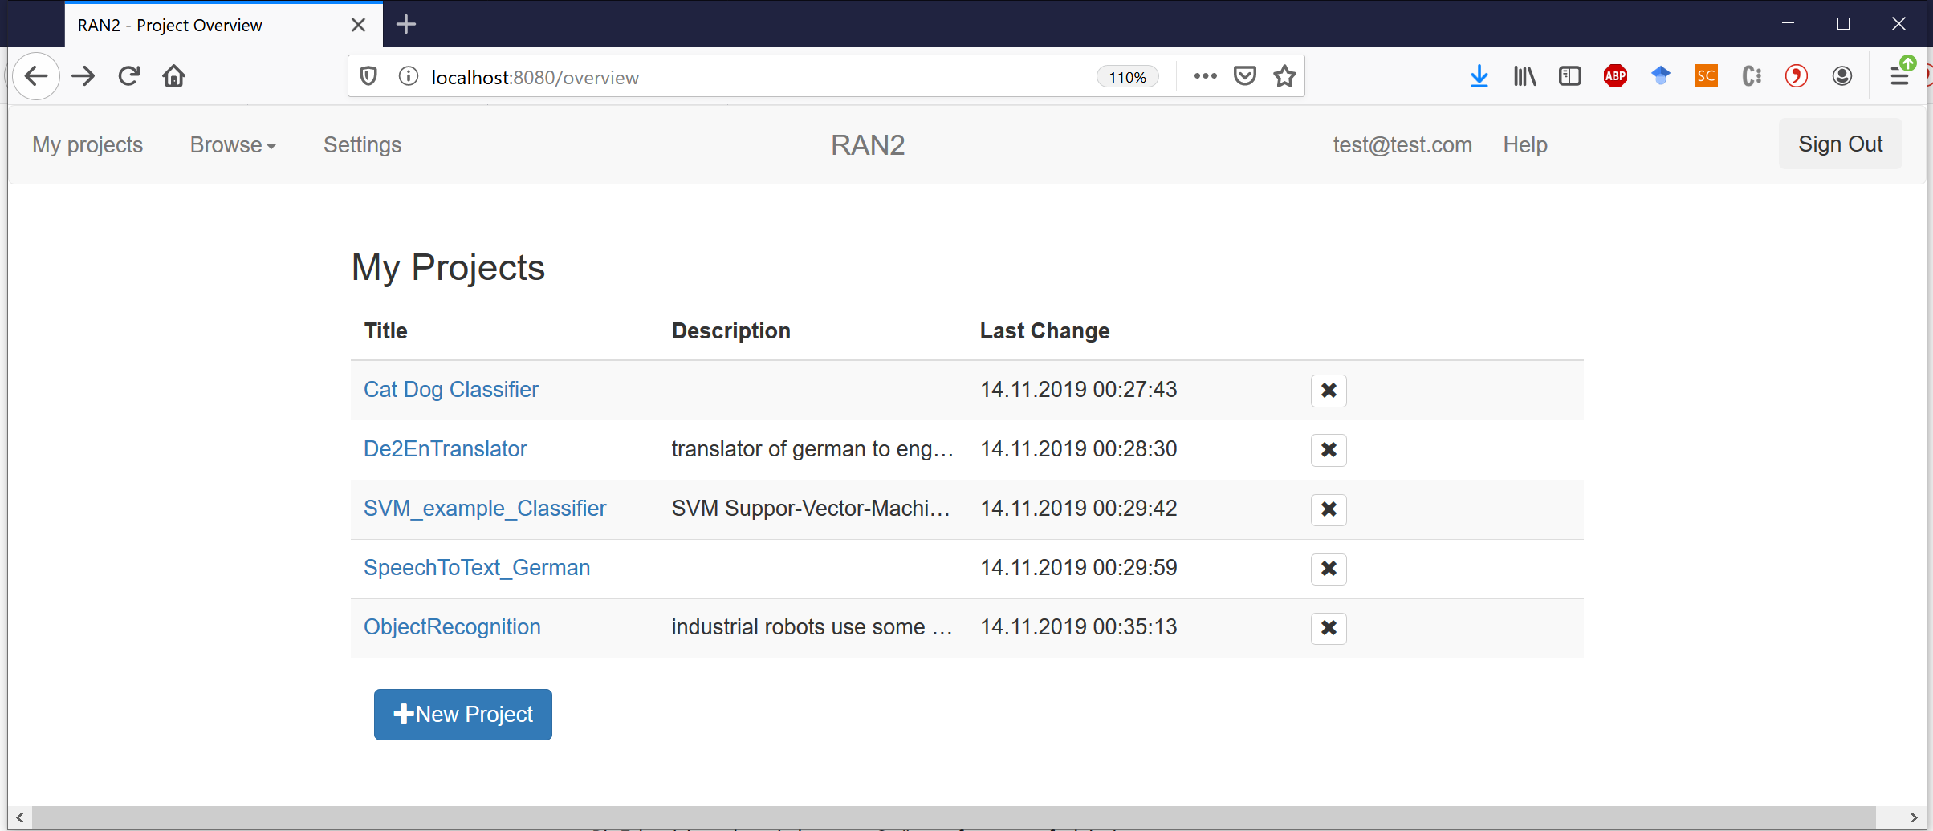Sign out of the account

1840,144
